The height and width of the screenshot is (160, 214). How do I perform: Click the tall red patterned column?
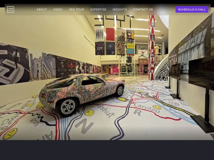pos(152,47)
